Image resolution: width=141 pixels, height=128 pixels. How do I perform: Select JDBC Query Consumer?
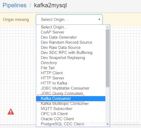point(71,93)
